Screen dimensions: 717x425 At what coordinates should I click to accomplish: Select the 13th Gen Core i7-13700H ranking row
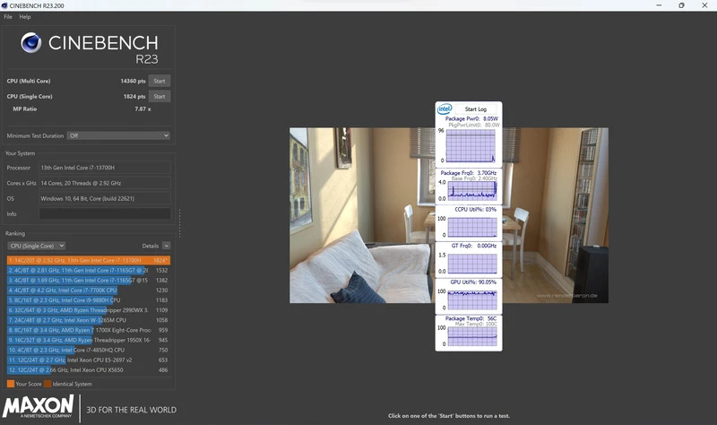pyautogui.click(x=88, y=260)
